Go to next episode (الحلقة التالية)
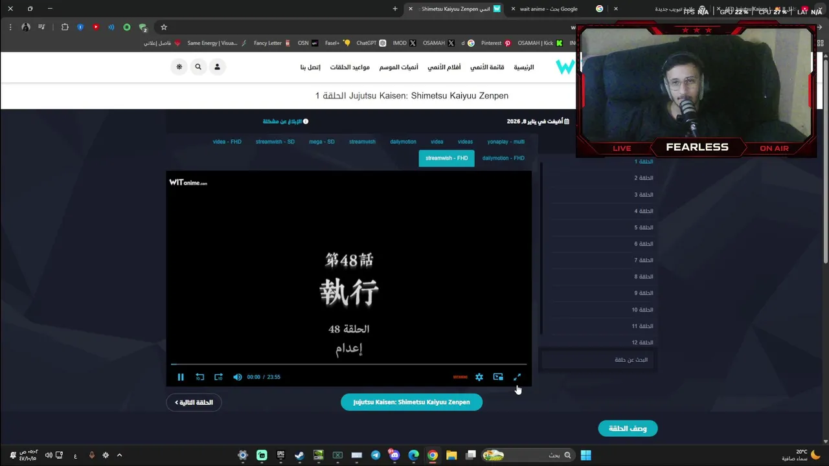Screen dimensions: 829x466 click(194, 402)
